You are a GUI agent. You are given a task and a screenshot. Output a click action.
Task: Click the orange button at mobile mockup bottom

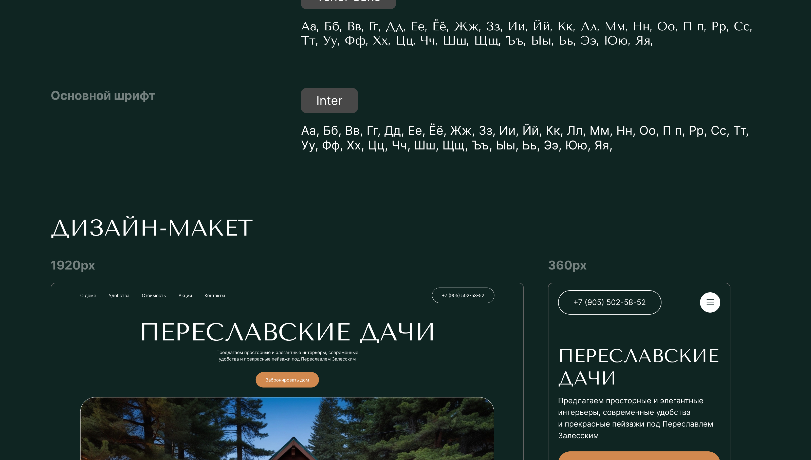(639, 456)
